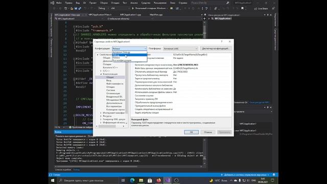327x184 pixels.
Task: Collapse the Компоновщик tree node
Action: 101,74
